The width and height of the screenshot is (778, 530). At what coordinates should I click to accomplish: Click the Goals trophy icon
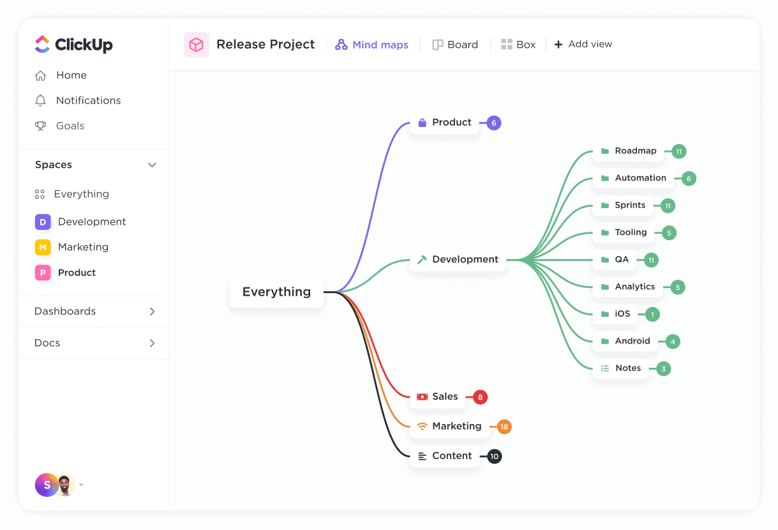[x=42, y=126]
